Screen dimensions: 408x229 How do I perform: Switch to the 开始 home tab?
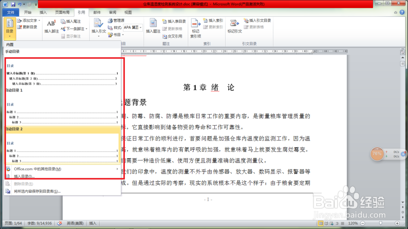point(28,12)
